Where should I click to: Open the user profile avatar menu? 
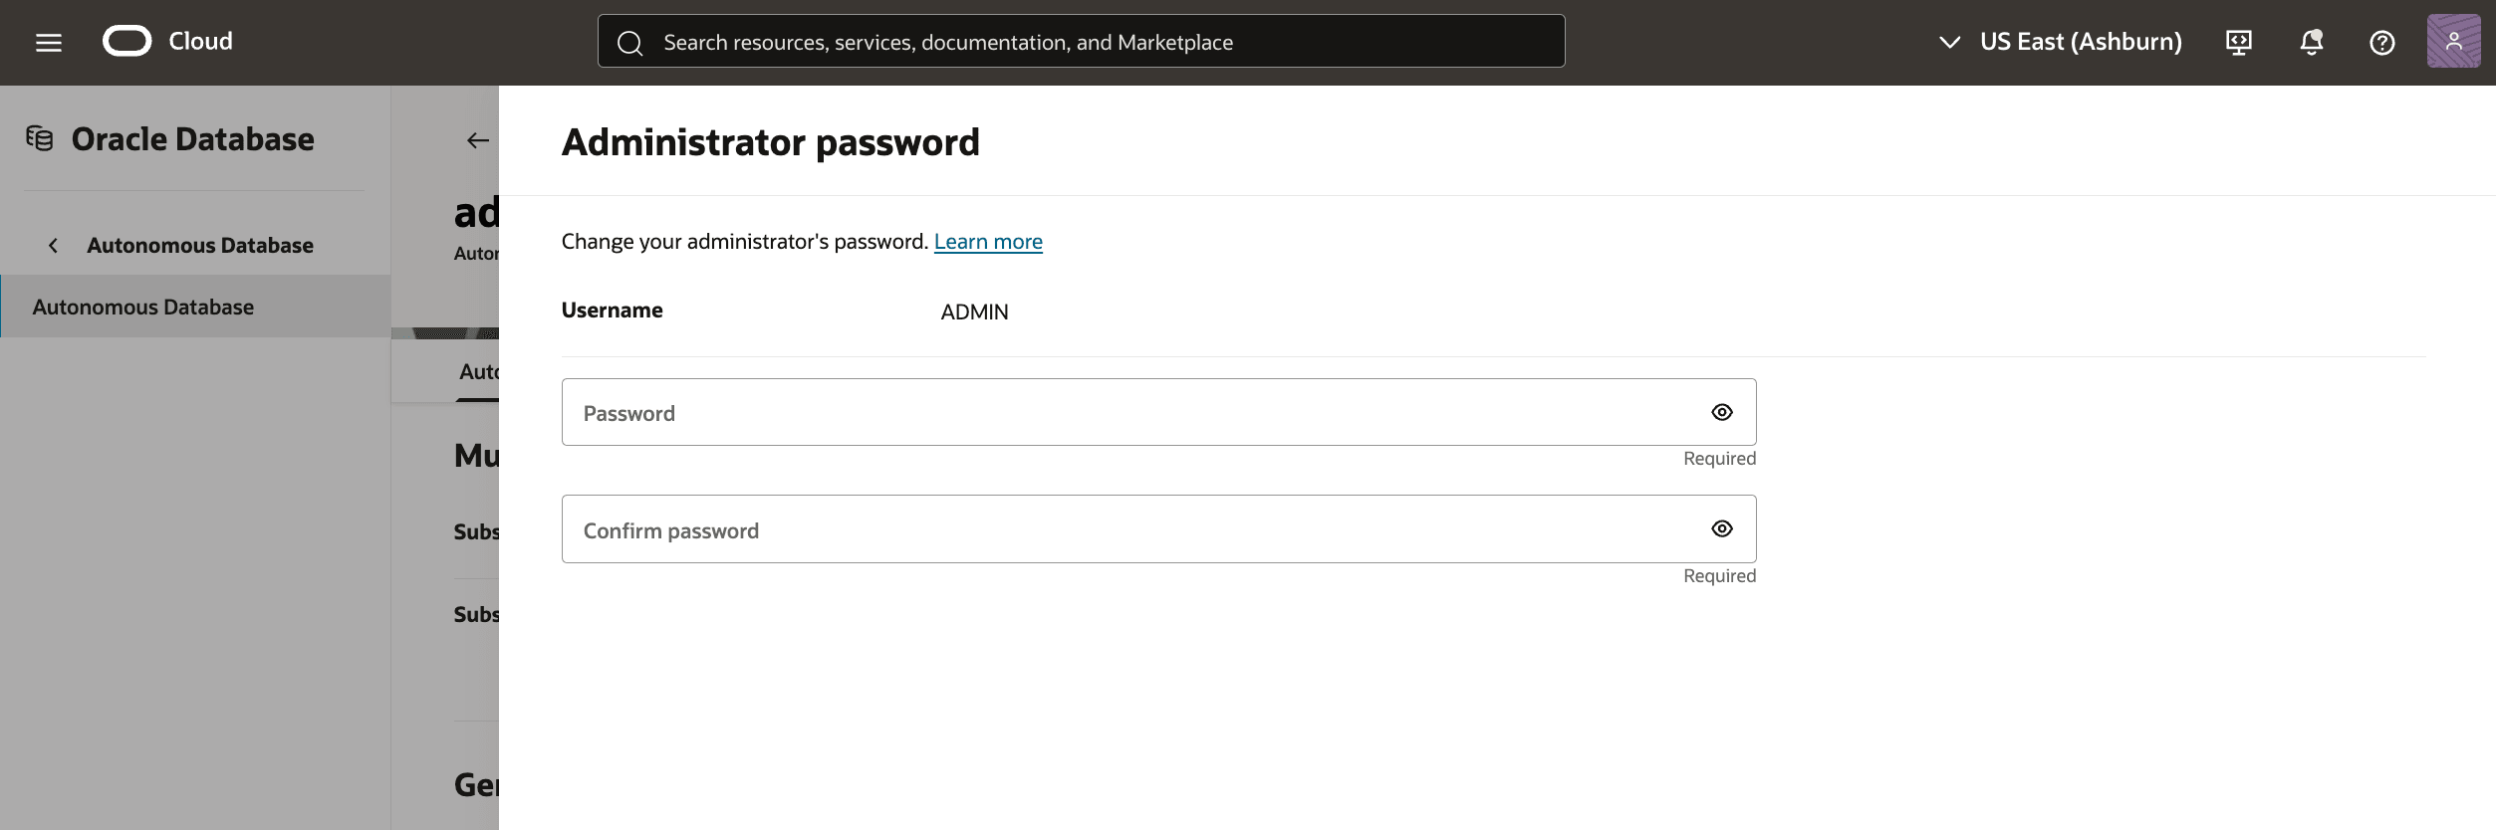2454,41
